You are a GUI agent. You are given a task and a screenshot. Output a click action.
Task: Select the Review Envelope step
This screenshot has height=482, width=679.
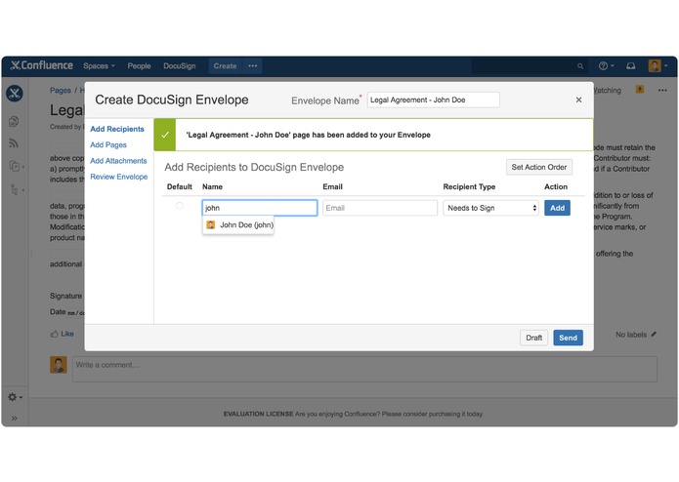coord(118,177)
